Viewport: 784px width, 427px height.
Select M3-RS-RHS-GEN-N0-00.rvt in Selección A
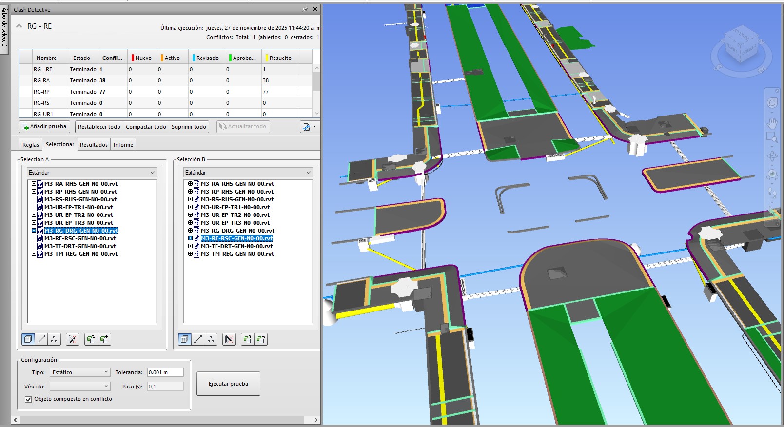tap(80, 199)
